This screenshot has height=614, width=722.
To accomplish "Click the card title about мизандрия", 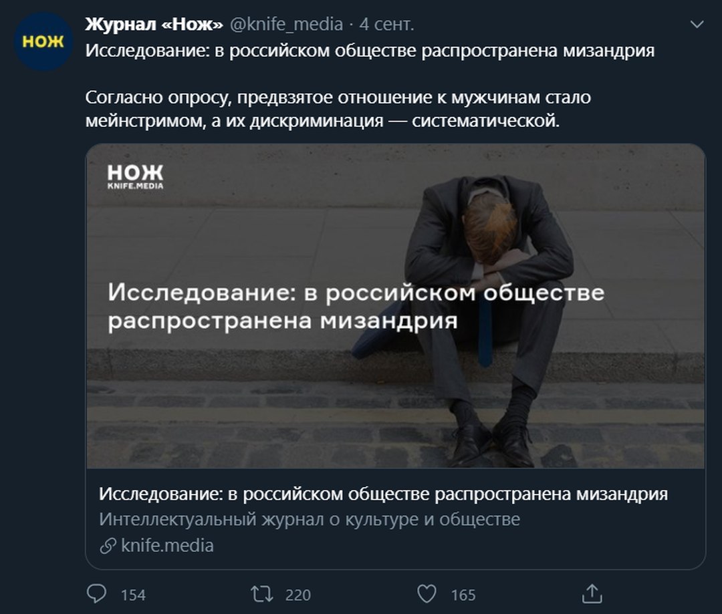I will [383, 494].
